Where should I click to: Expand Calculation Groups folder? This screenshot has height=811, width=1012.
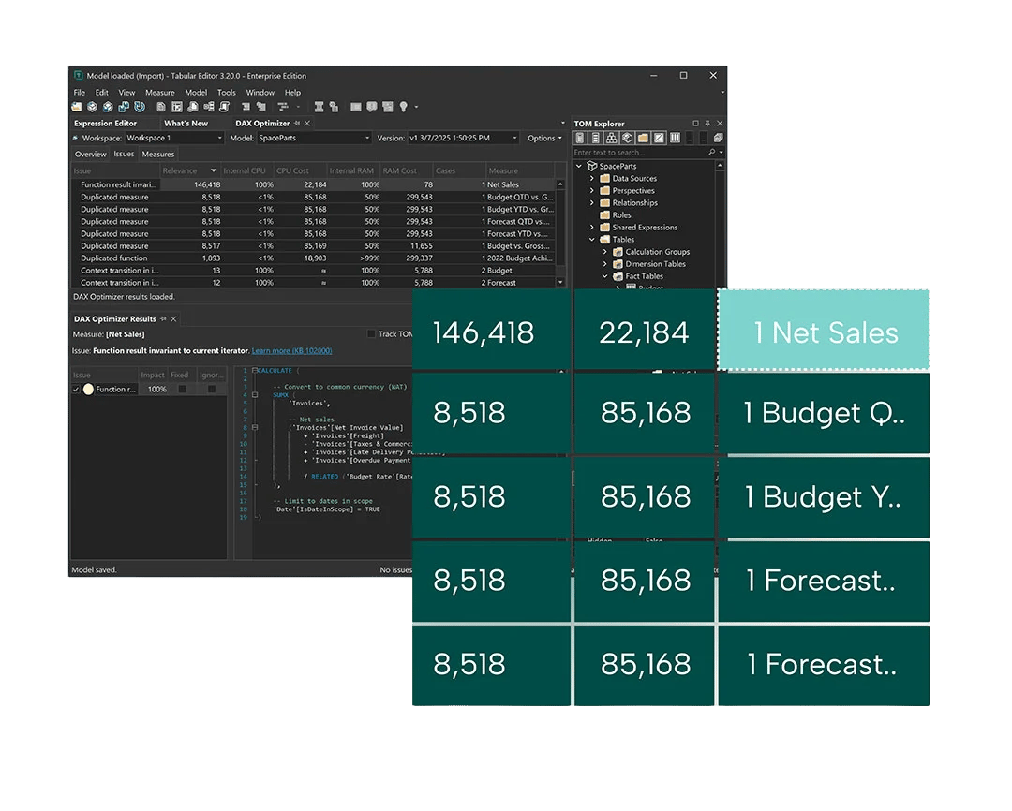604,252
